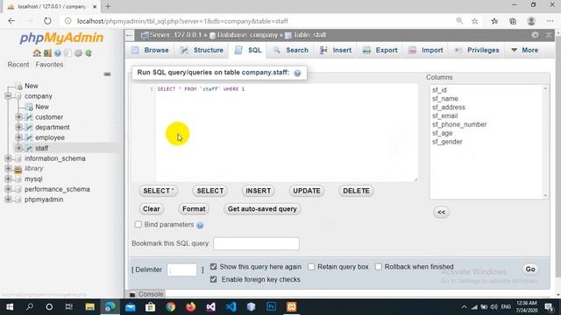Open browser collections icon
Screen dimensions: 561x315
513,21
